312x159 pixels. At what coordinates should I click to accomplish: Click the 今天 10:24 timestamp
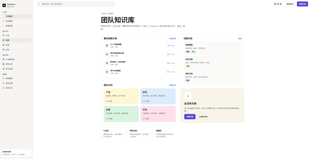coord(171,46)
